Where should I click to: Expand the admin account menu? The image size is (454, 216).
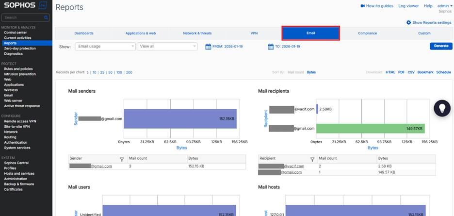(438, 6)
